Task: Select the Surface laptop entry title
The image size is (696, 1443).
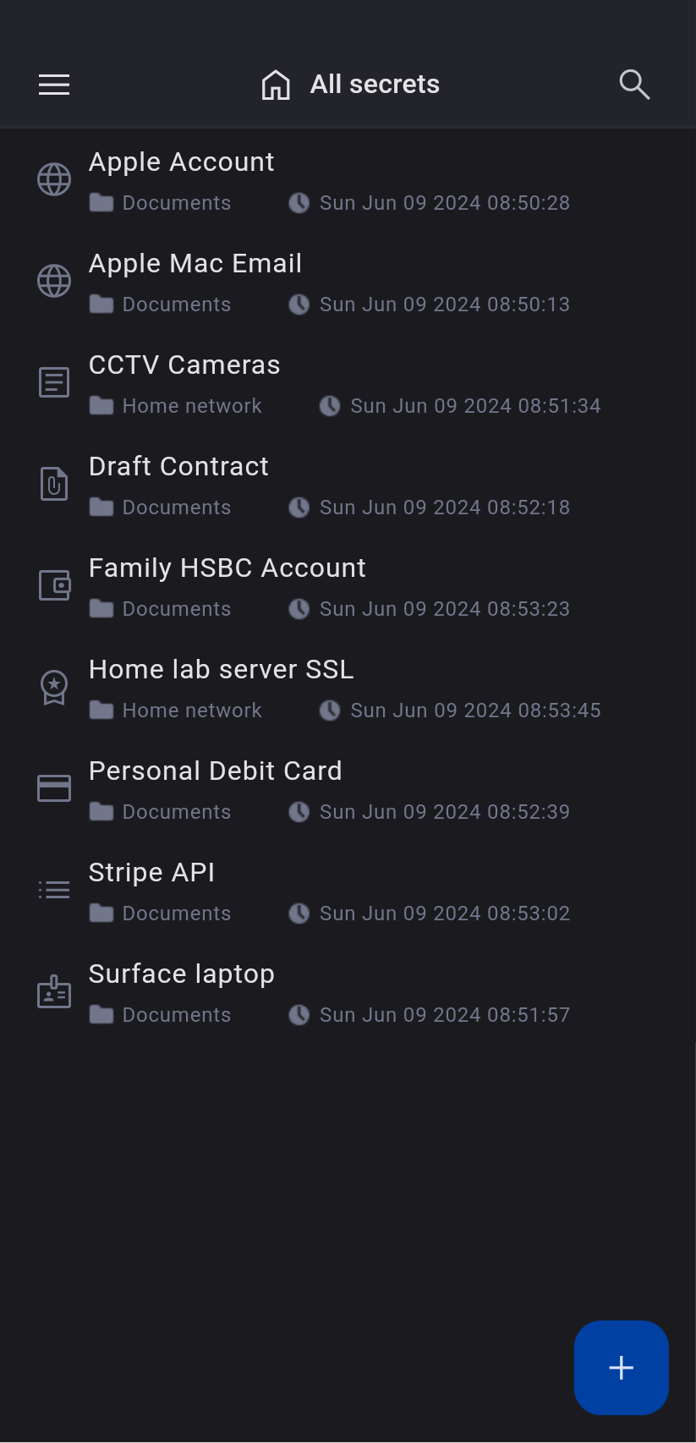Action: 182,974
